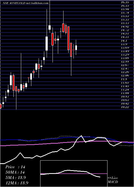Click the 10.22 price axis label
134x187 pixels.
coord(125,107)
